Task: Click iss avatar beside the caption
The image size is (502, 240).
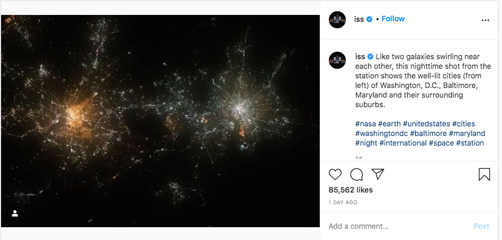Action: 337,60
